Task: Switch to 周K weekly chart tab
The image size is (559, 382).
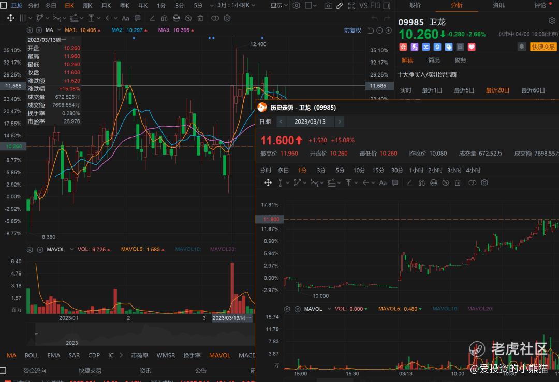Action: [x=87, y=5]
